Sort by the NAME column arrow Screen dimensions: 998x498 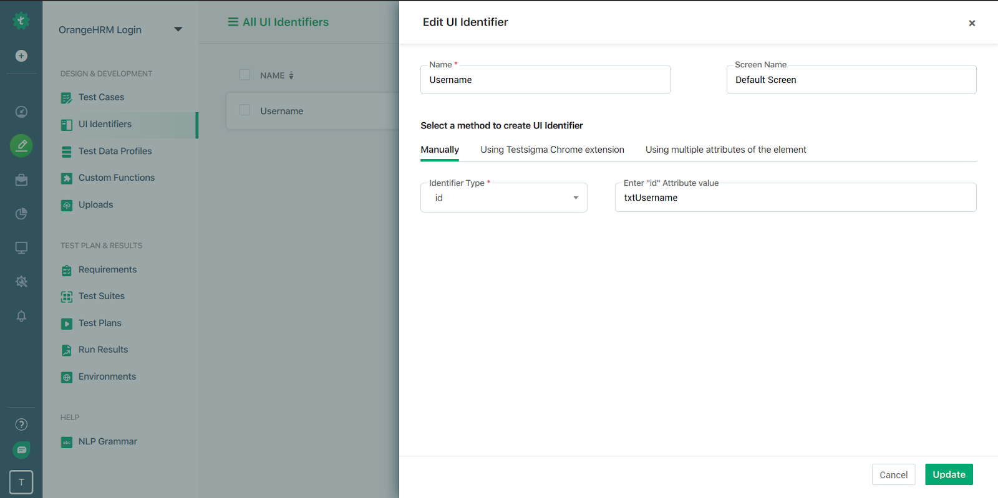[x=291, y=75]
